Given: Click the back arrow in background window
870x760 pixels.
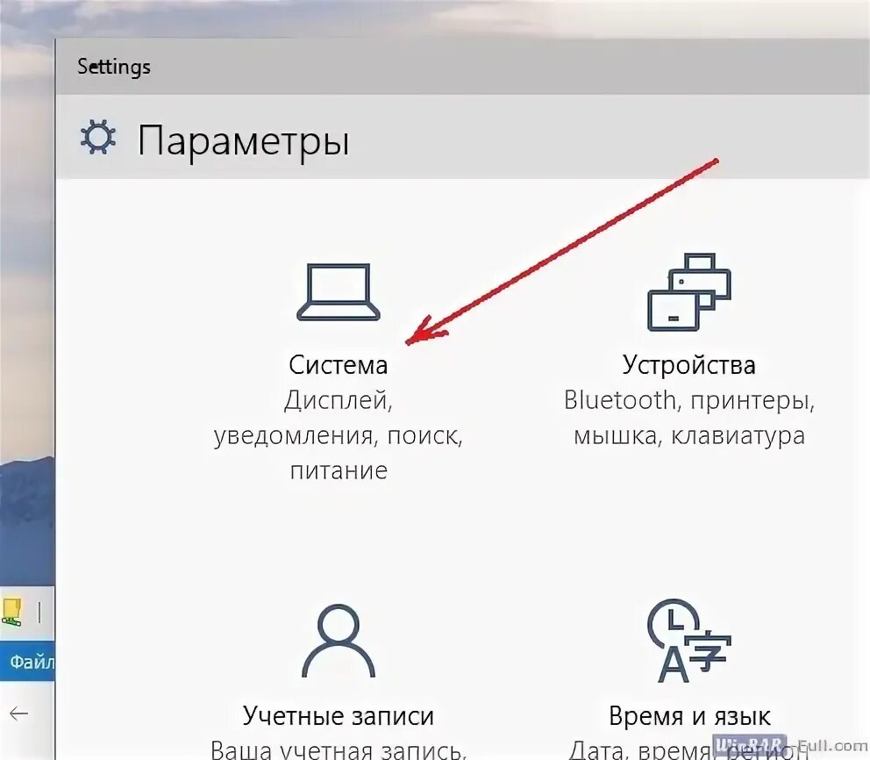Looking at the screenshot, I should coord(19,713).
